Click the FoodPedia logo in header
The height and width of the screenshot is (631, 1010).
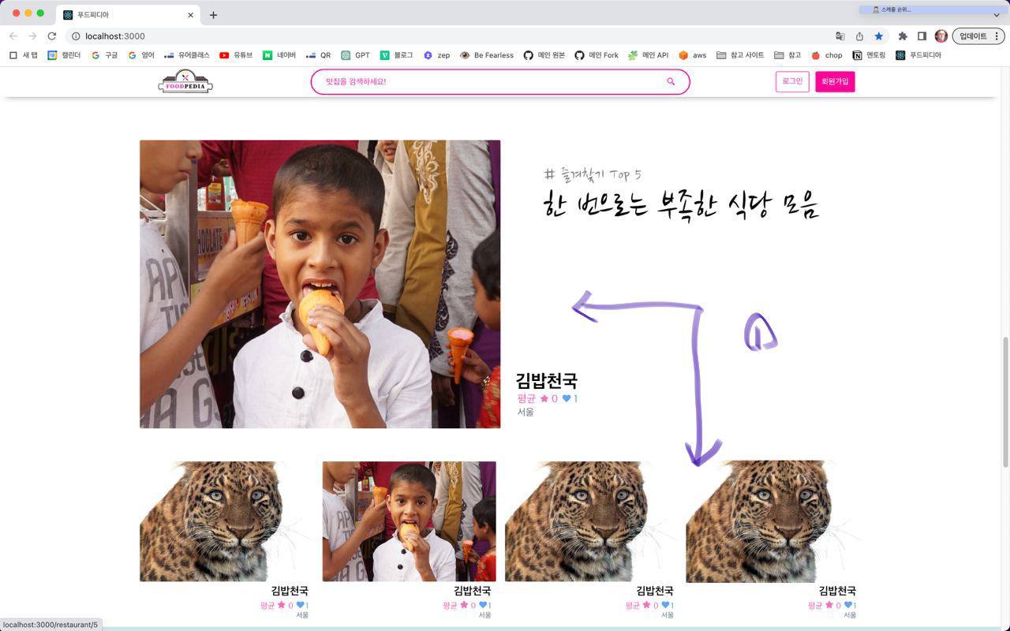(185, 81)
